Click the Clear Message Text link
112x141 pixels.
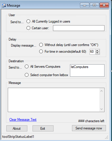point(23,120)
